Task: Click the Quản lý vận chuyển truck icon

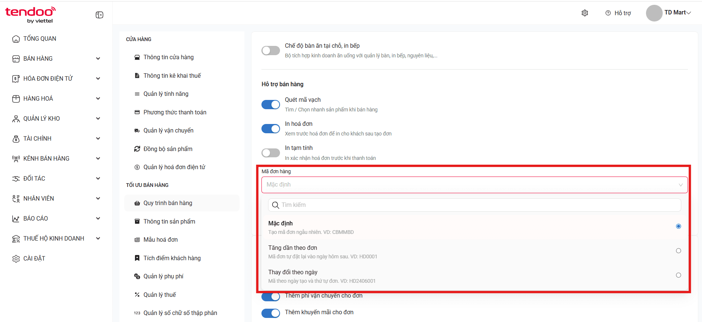Action: [x=137, y=131]
